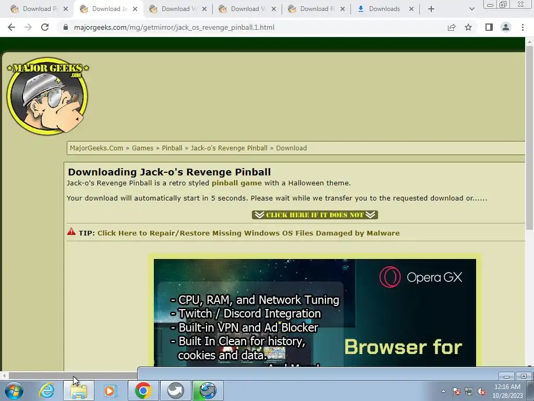Close the third Download tab
The height and width of the screenshot is (401, 534).
(x=204, y=9)
